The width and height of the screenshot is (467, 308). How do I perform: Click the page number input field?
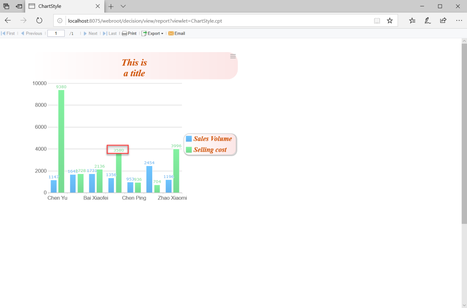pos(56,33)
